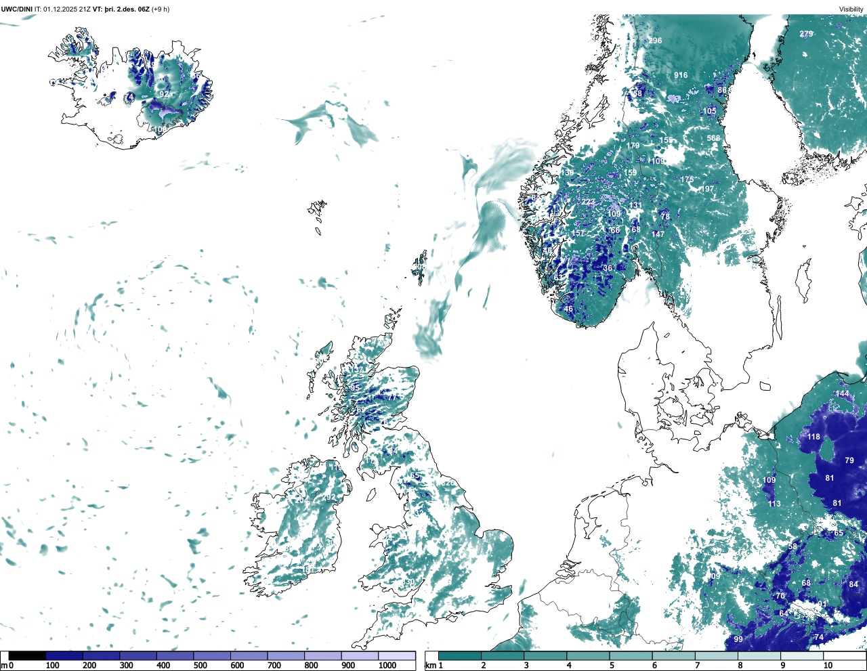Choose the 400–500 m legend swatch

coord(175,656)
